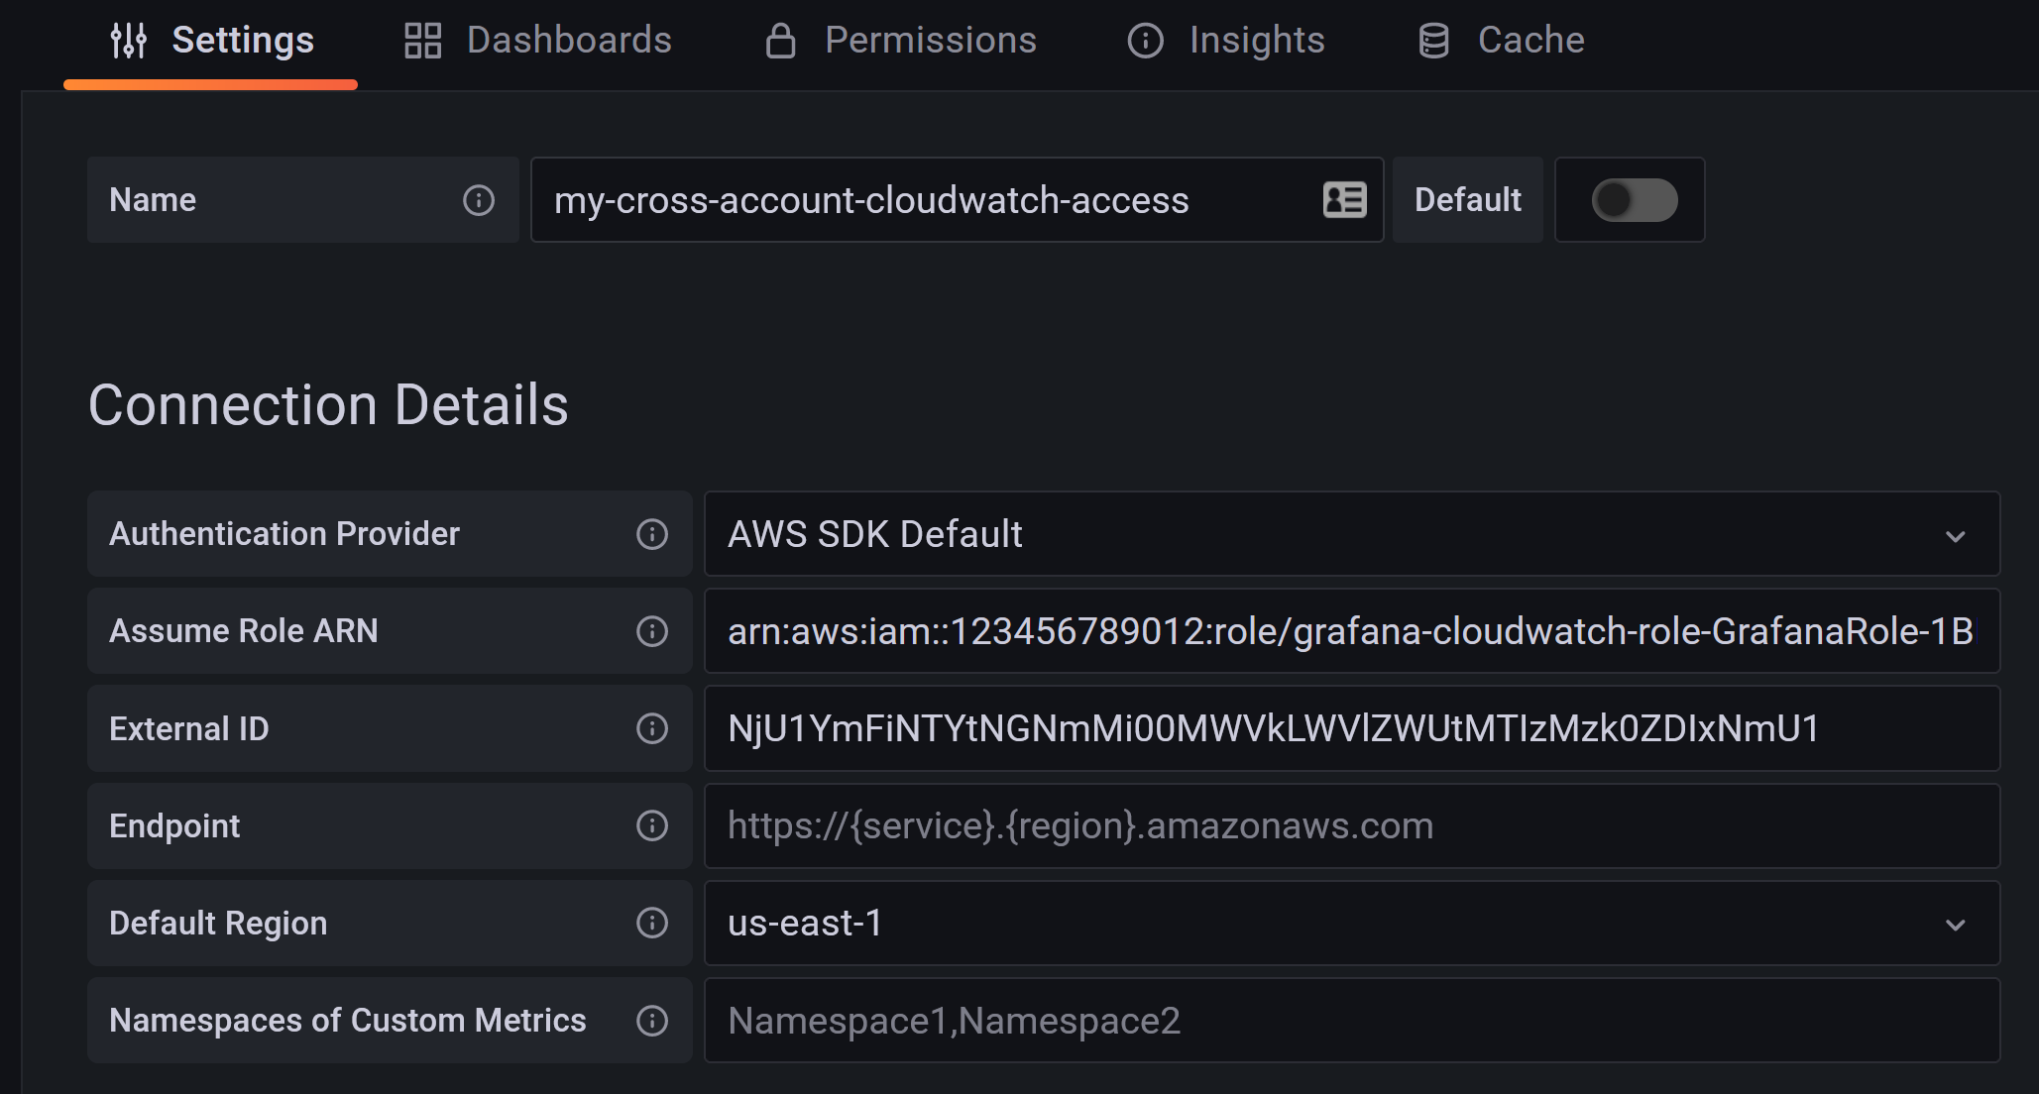Switch to the Dashboards tab

tap(538, 41)
